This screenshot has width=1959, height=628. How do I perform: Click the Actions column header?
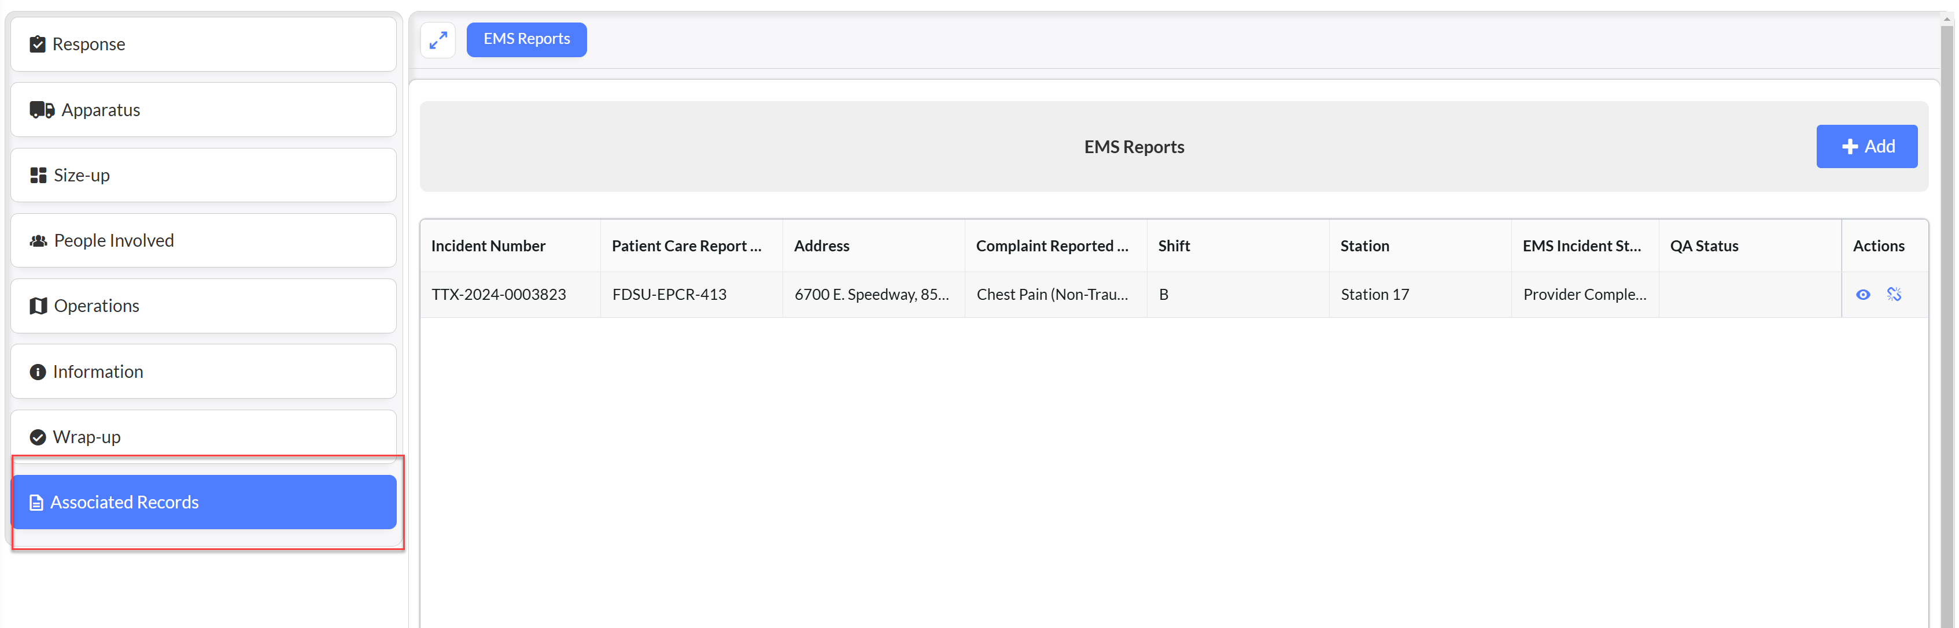1884,246
